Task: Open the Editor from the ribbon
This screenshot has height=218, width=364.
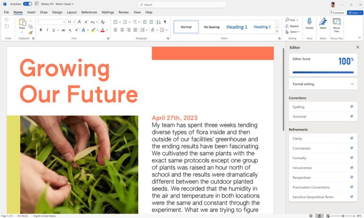Action: [323, 22]
